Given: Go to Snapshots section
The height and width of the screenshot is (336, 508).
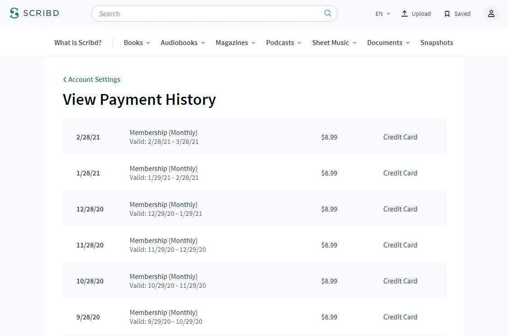Looking at the screenshot, I should pos(436,43).
